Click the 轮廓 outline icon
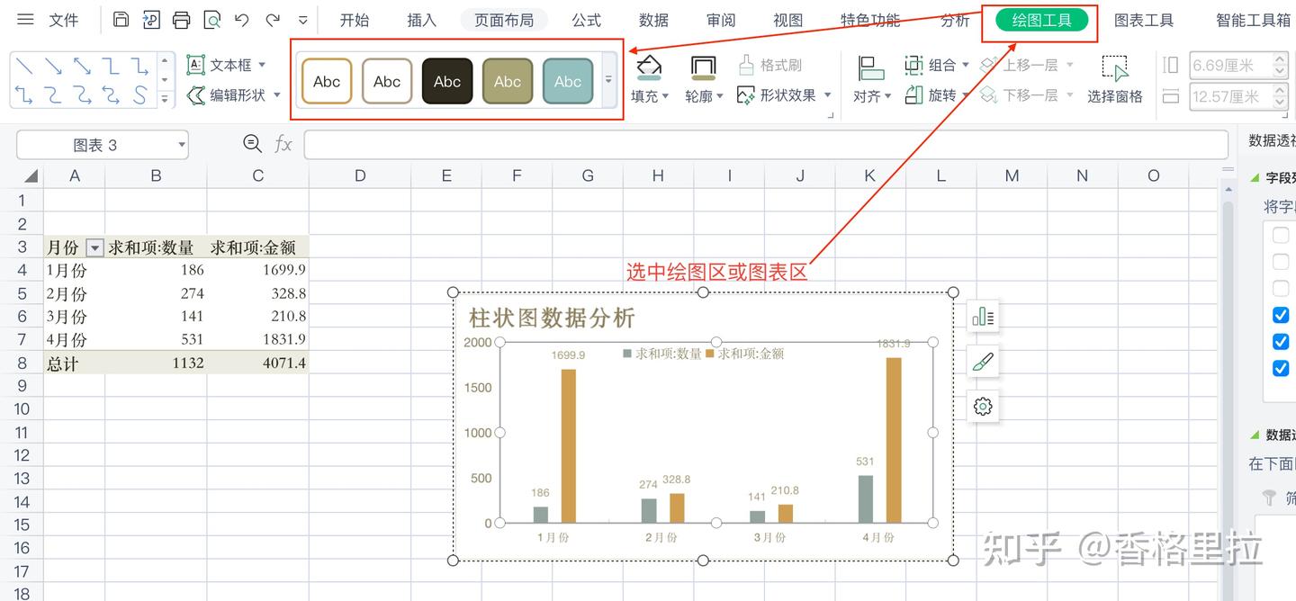This screenshot has width=1296, height=601. [x=702, y=67]
